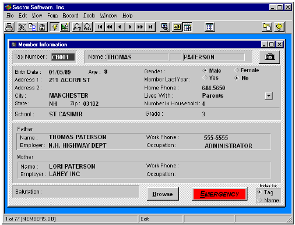Image resolution: width=295 pixels, height=225 pixels.
Task: Click the zip code 03102
Action: [x=91, y=103]
